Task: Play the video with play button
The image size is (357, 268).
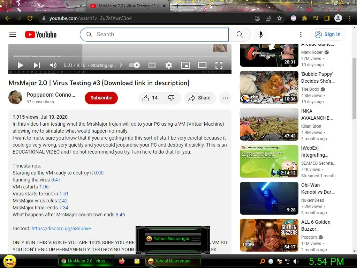Action: click(21, 65)
